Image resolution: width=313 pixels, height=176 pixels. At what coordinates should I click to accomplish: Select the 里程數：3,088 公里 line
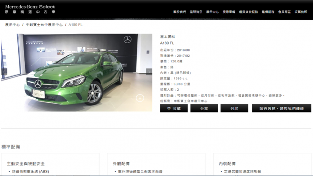(x=175, y=84)
